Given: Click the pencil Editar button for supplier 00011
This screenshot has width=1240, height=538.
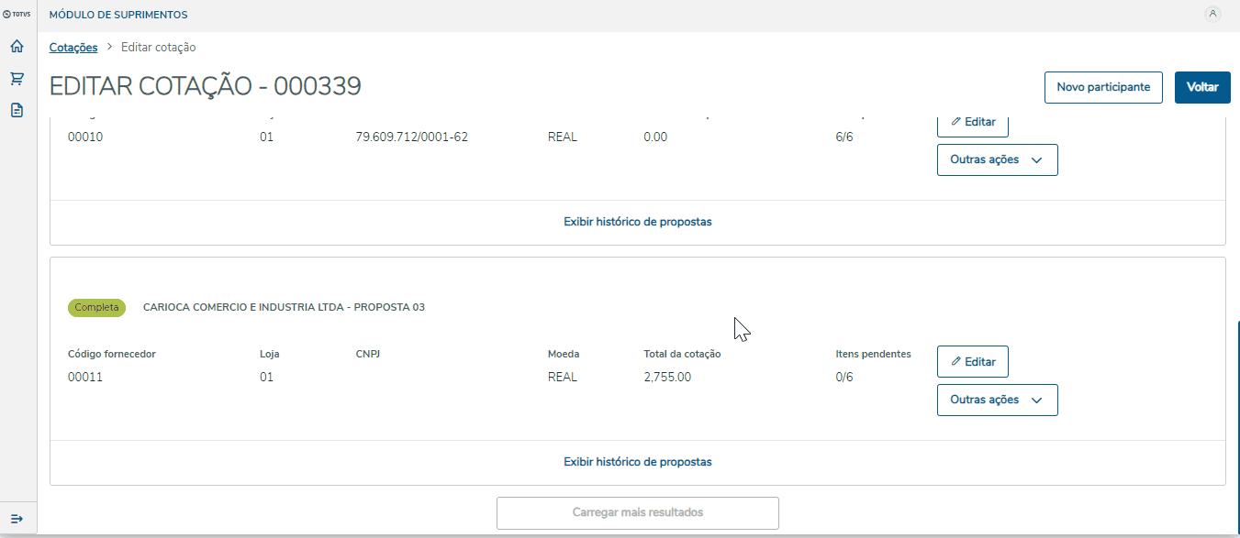Looking at the screenshot, I should click(x=972, y=362).
